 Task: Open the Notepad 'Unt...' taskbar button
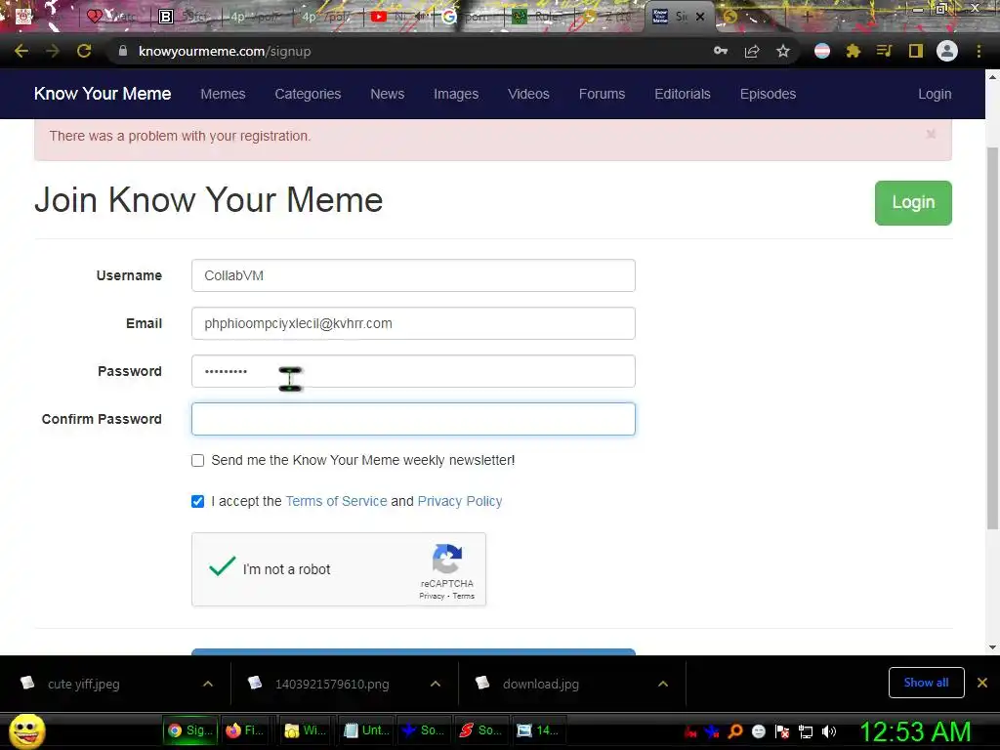coord(367,730)
